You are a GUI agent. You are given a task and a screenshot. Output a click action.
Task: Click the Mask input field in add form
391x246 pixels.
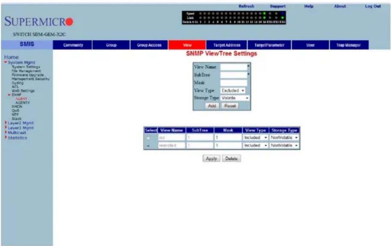[233, 83]
